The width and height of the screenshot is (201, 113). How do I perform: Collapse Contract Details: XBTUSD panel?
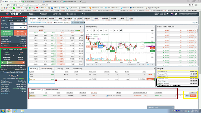click(x=1, y=72)
